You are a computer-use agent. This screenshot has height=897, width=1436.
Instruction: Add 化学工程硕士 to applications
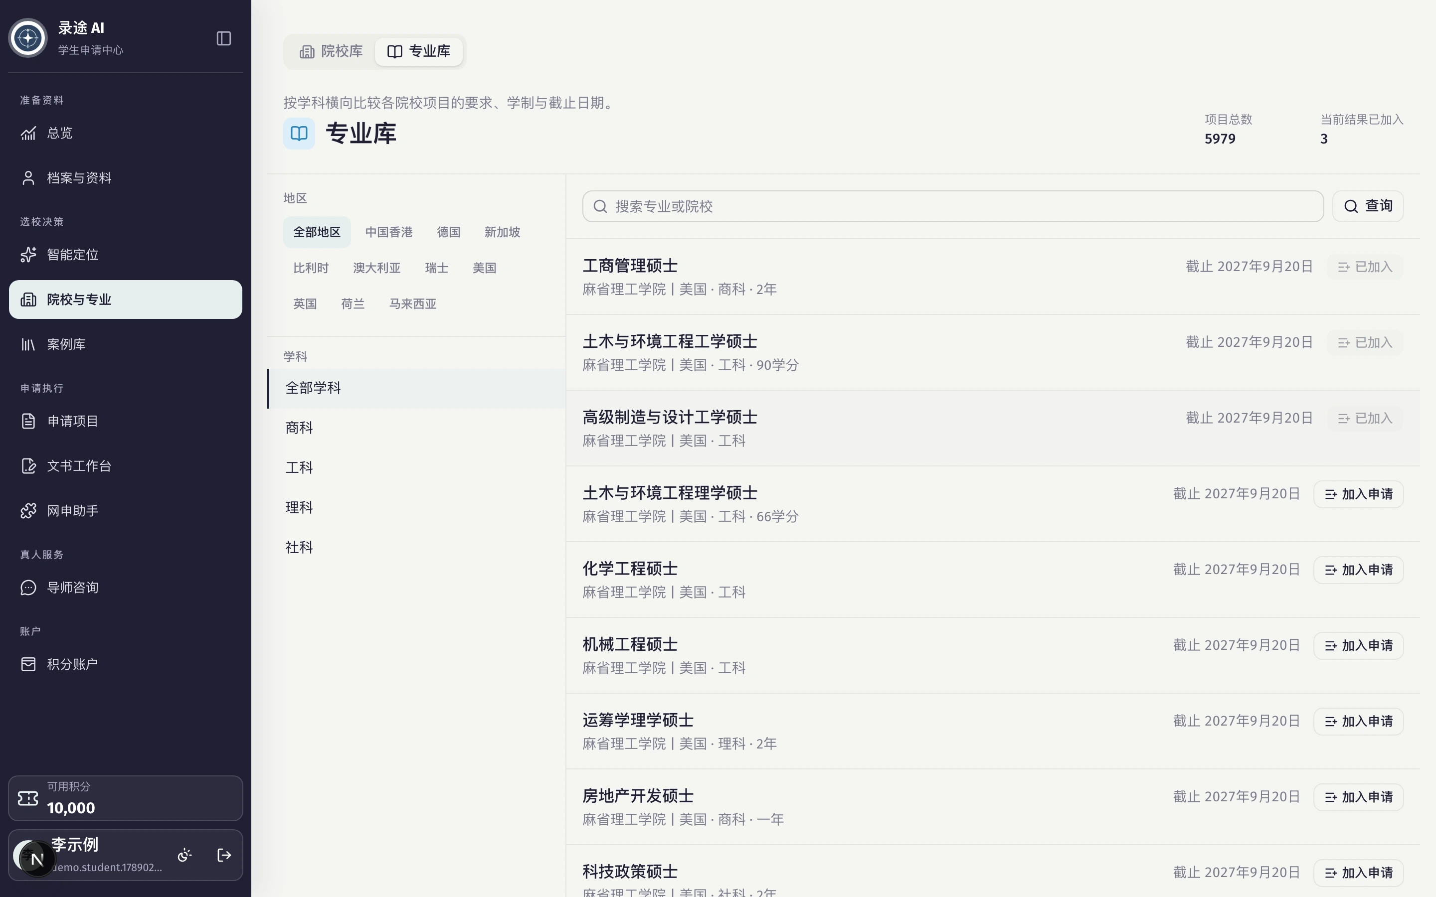[x=1358, y=570]
